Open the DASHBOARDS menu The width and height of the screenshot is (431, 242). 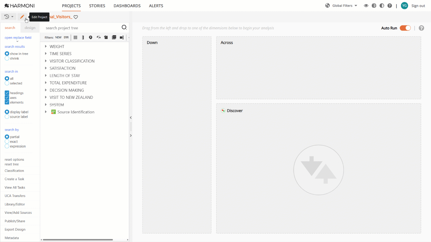coord(127,6)
